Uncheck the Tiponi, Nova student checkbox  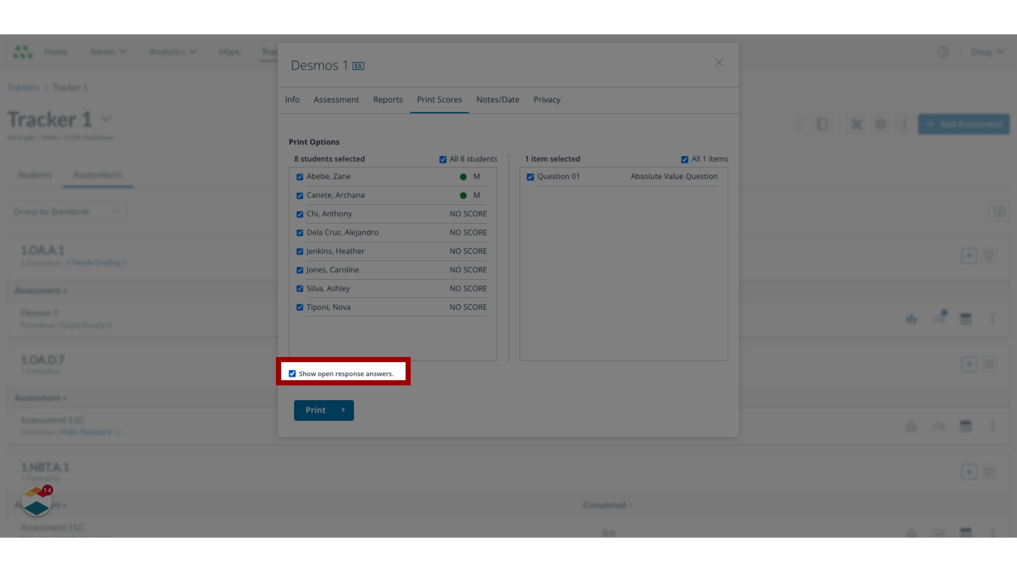(300, 307)
